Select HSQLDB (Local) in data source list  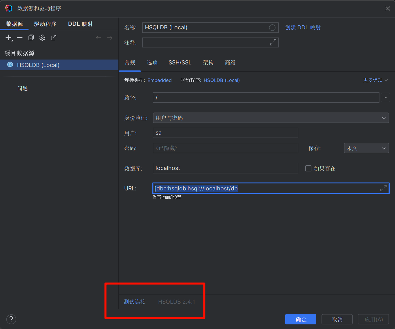pos(59,65)
